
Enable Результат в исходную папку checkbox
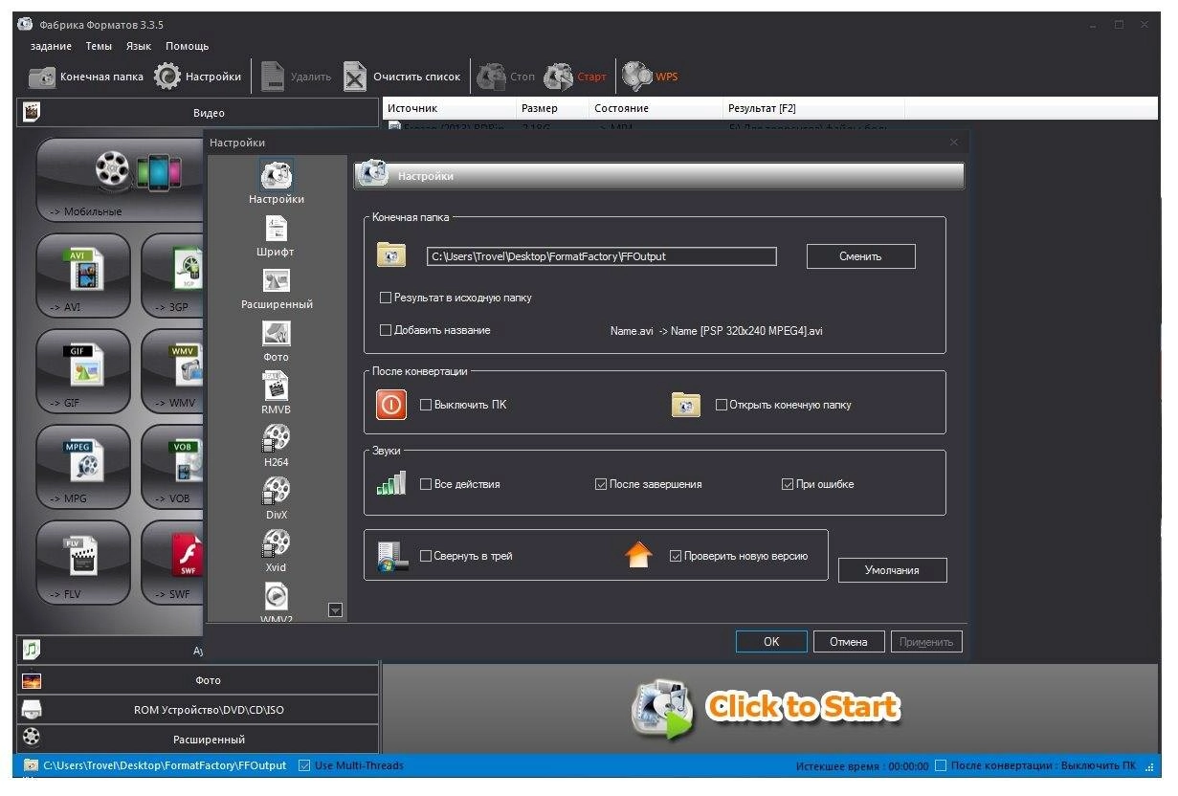click(x=387, y=298)
